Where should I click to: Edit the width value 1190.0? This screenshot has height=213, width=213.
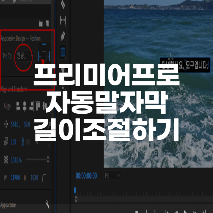(x=15, y=177)
